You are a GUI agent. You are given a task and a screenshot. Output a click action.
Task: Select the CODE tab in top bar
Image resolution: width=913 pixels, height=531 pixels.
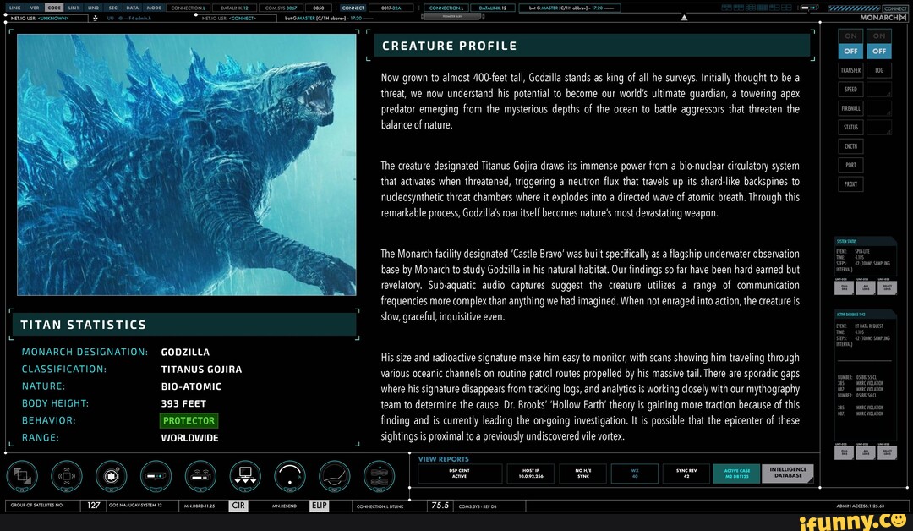pyautogui.click(x=54, y=8)
